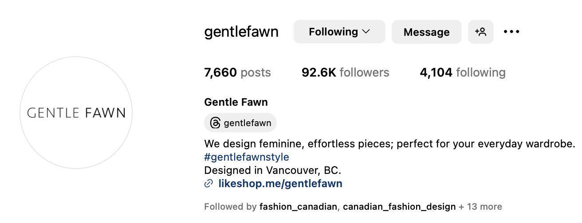Click the #gentlefawnstyle hashtag
The height and width of the screenshot is (223, 582).
[x=247, y=157]
